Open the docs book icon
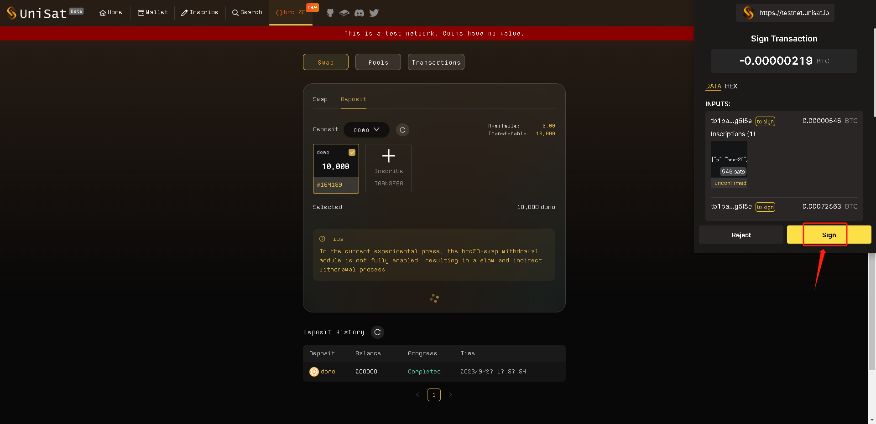 [x=344, y=13]
